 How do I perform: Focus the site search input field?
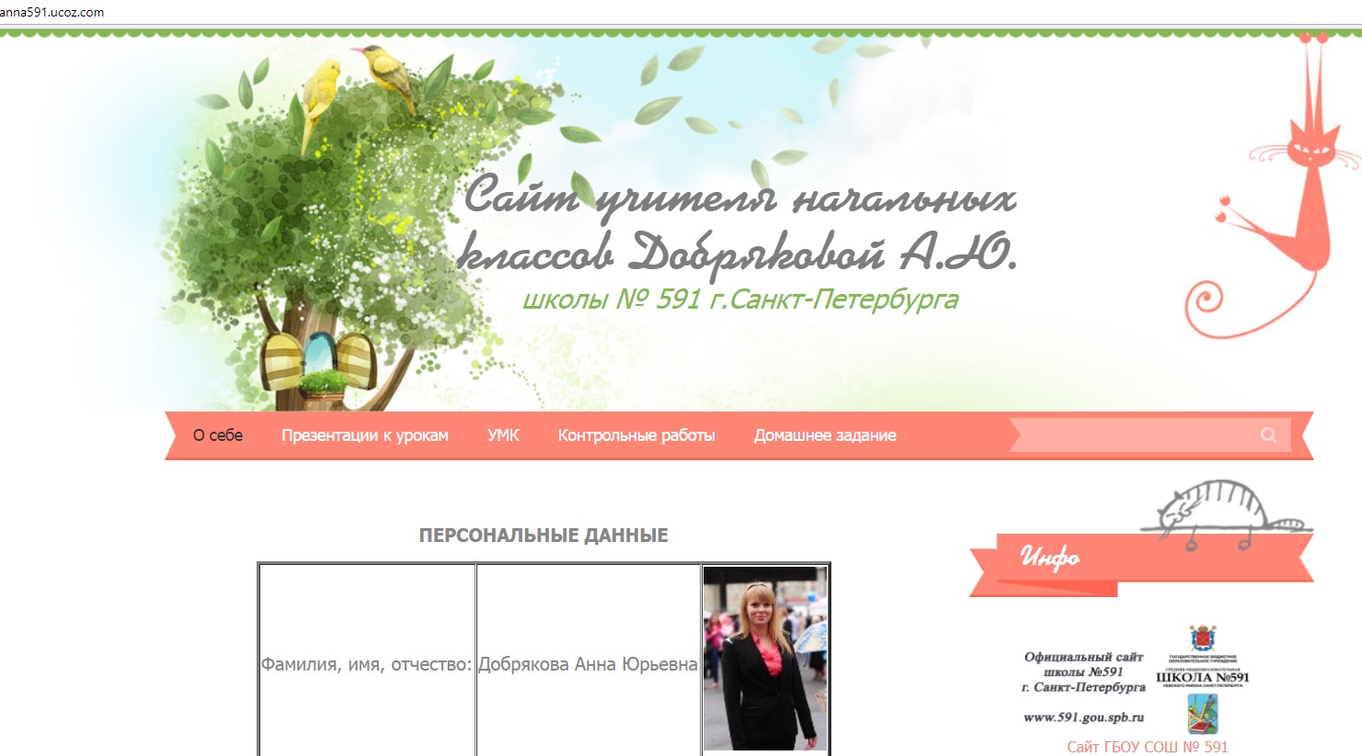click(1136, 435)
